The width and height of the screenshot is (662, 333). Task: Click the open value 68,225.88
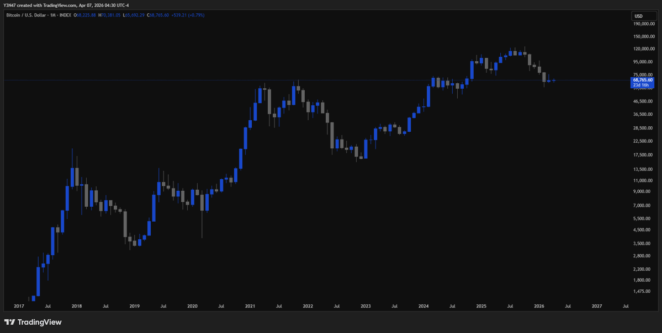click(x=86, y=15)
